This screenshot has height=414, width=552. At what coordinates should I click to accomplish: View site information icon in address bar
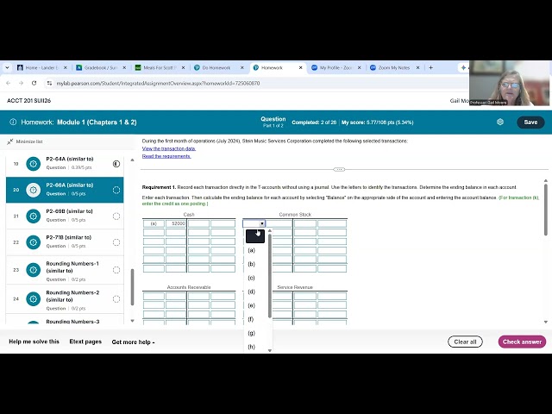49,83
